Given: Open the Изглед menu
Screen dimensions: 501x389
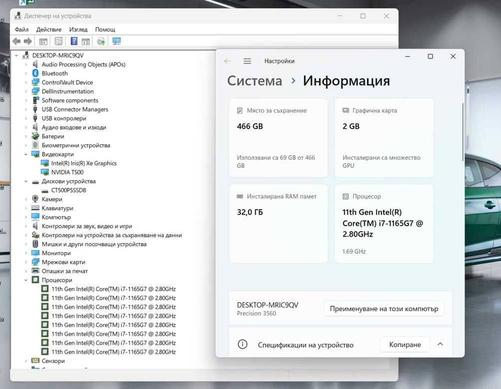Looking at the screenshot, I should pyautogui.click(x=78, y=29).
